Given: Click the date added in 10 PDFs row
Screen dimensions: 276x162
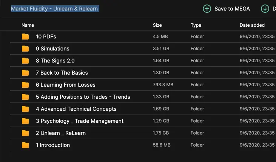Looking at the screenshot, I should coord(257,37).
